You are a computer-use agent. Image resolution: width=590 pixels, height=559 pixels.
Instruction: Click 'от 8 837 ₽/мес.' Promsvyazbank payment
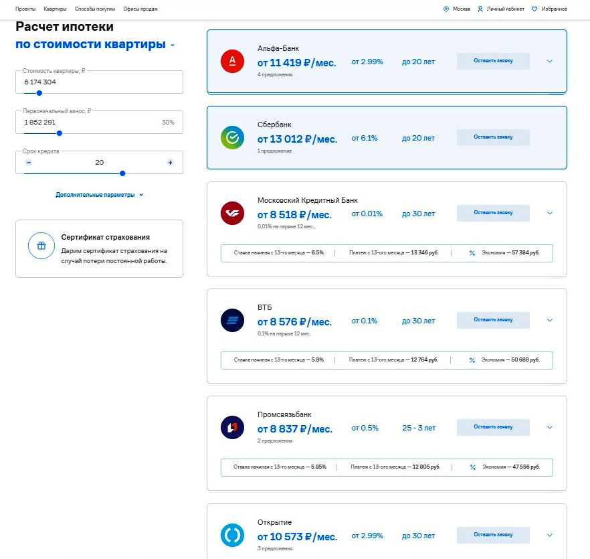[294, 429]
